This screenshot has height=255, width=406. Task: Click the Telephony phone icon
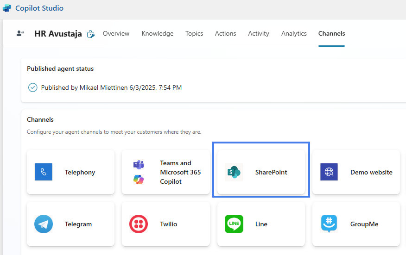coord(44,172)
